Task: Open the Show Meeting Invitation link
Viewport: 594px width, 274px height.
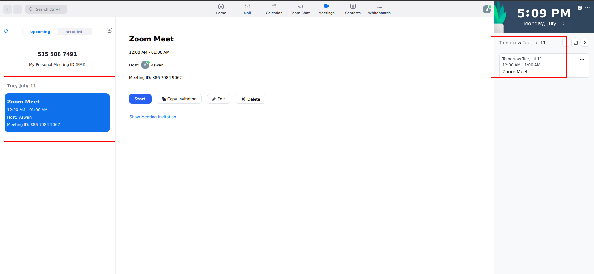Action: coord(153,117)
